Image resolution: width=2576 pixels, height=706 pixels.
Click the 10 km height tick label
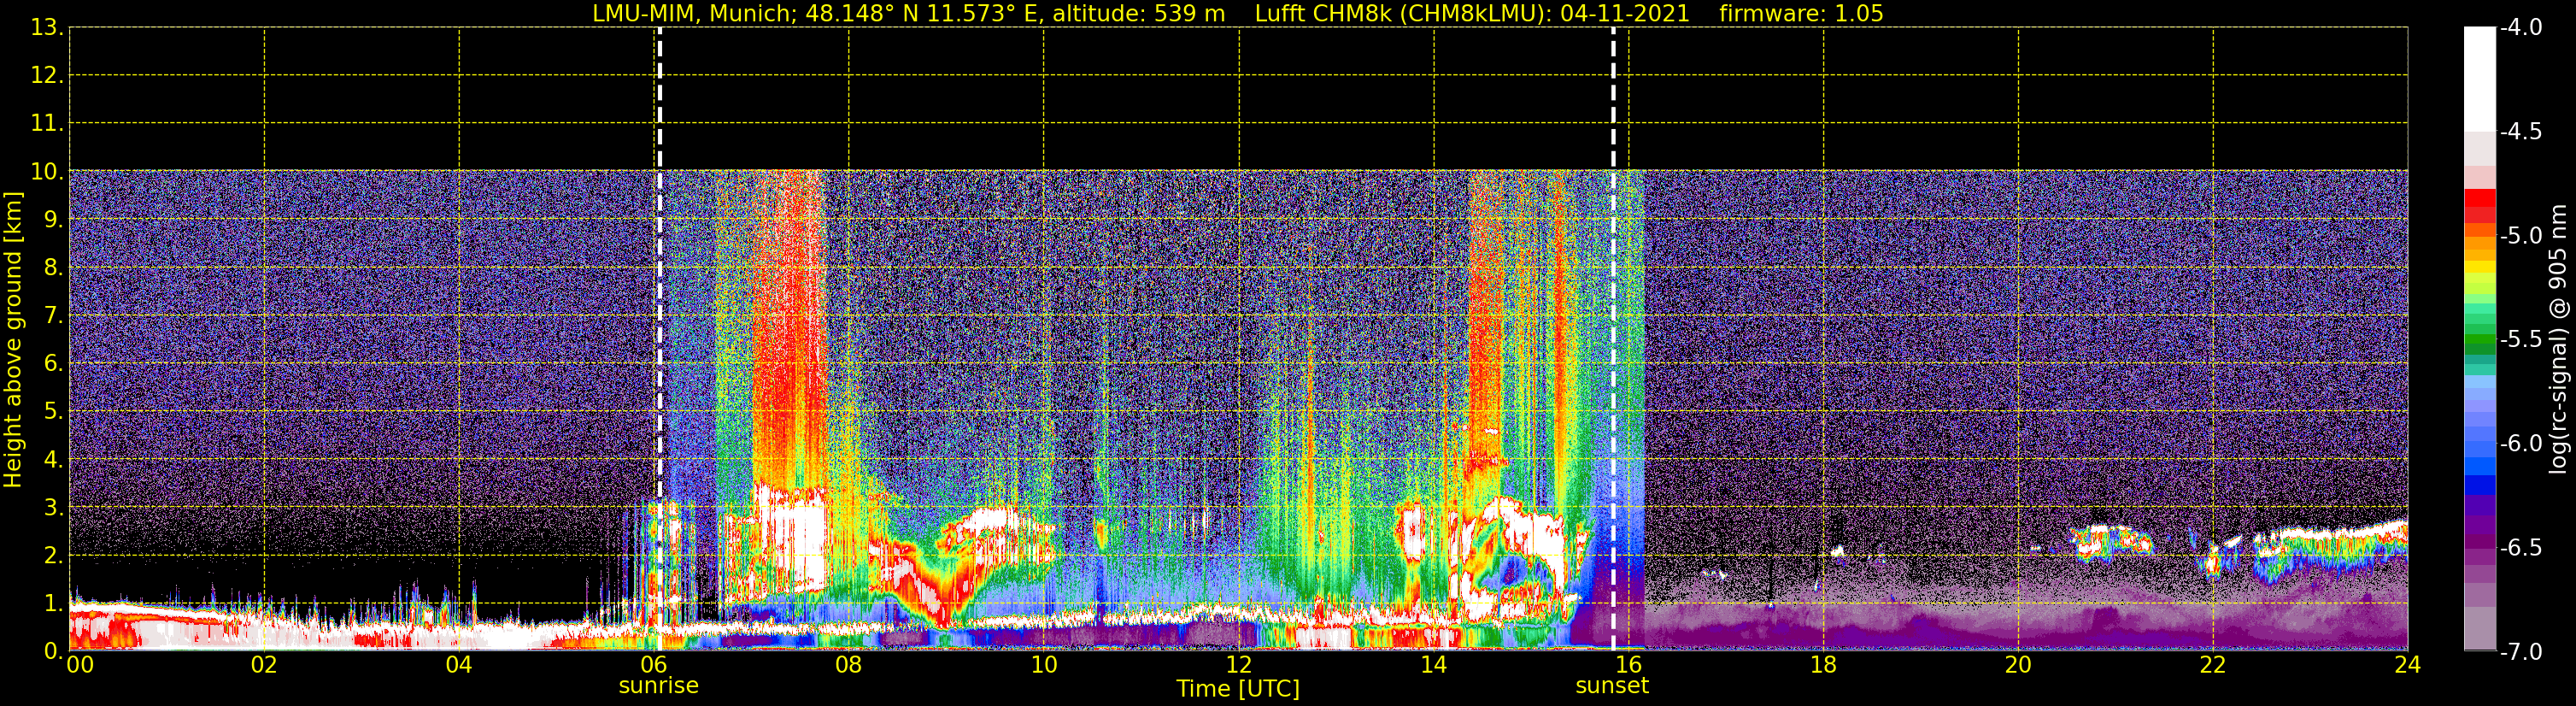point(47,172)
